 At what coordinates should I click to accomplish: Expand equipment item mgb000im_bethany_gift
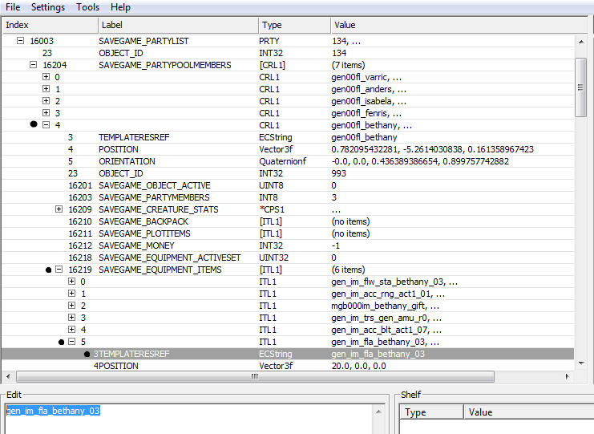coord(71,306)
